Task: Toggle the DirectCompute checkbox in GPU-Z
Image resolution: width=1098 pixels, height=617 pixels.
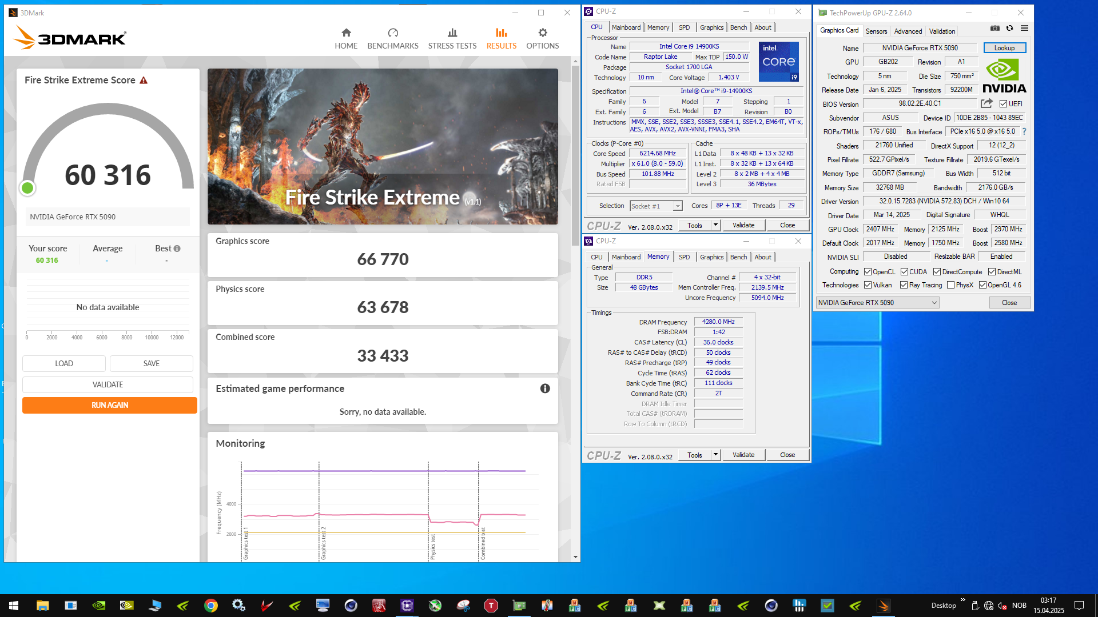Action: (937, 272)
